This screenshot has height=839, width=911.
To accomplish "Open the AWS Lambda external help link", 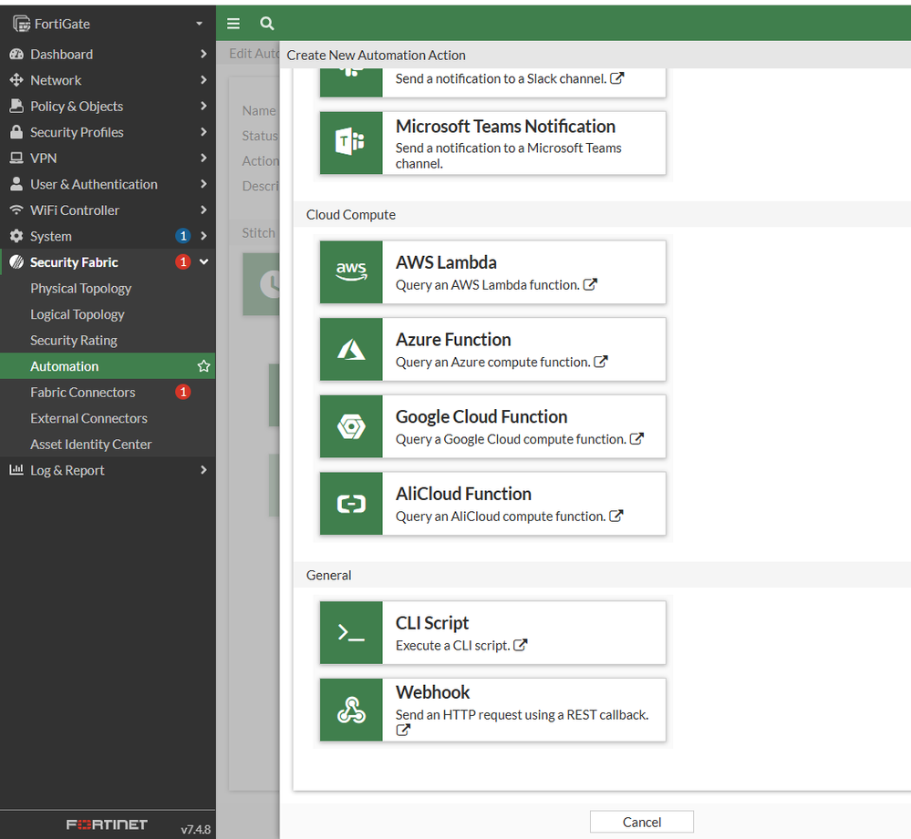I will pos(590,284).
